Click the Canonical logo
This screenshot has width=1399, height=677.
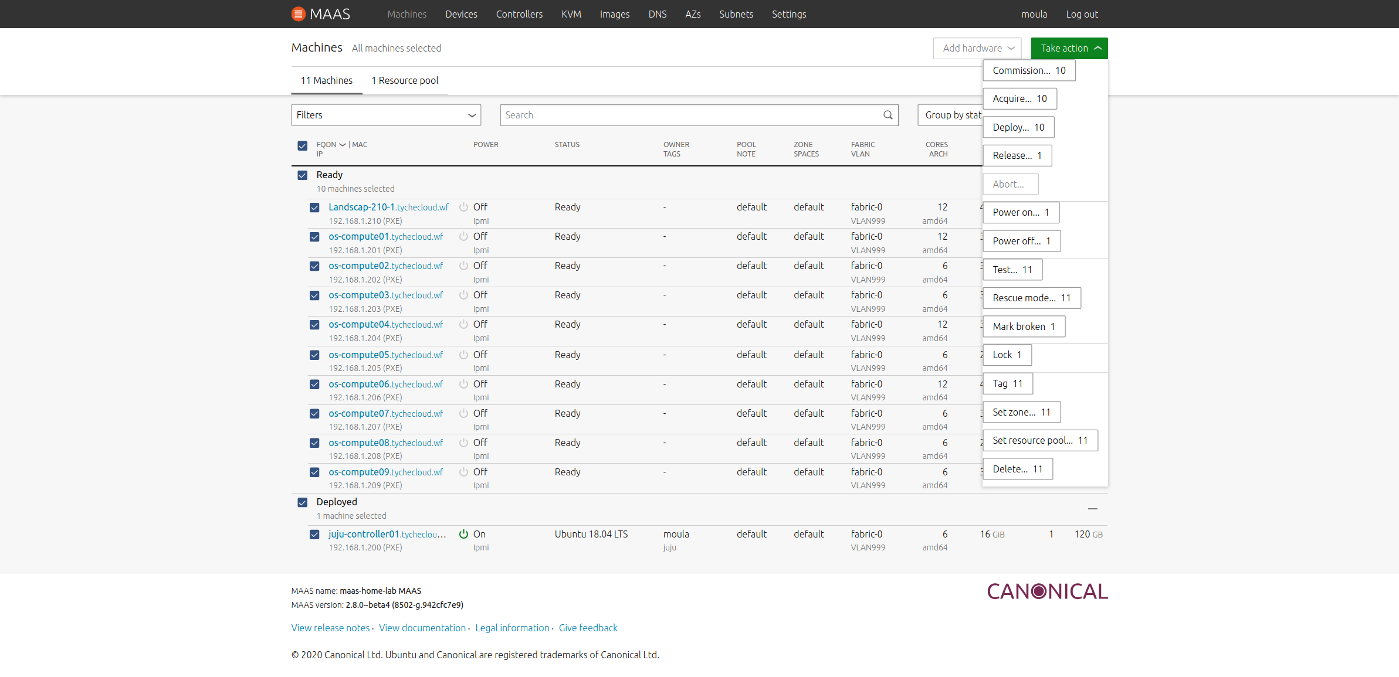click(x=1047, y=591)
